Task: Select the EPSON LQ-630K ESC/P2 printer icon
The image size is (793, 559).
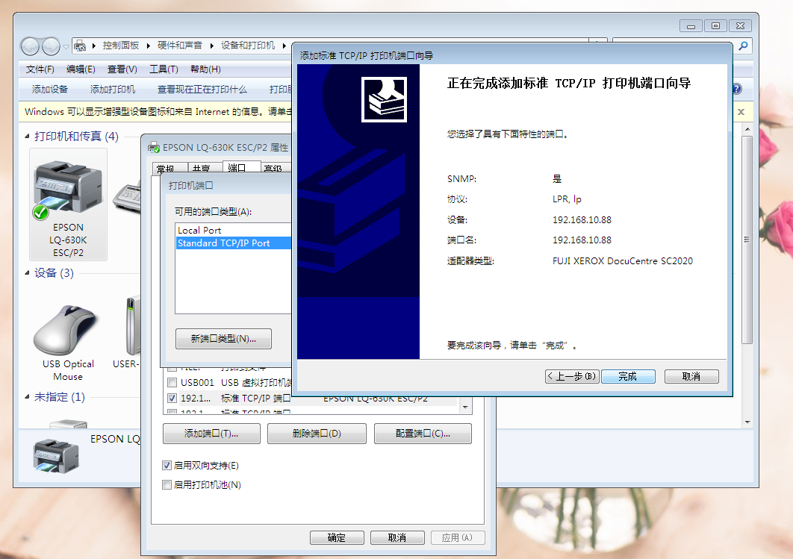Action: tap(68, 204)
